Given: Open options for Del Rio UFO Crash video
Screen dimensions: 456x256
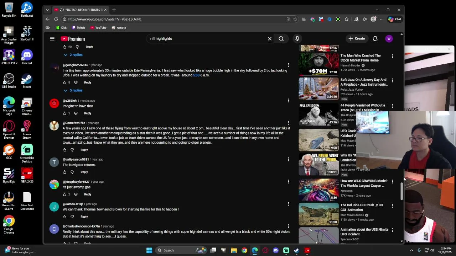Looking at the screenshot, I should tap(392, 206).
